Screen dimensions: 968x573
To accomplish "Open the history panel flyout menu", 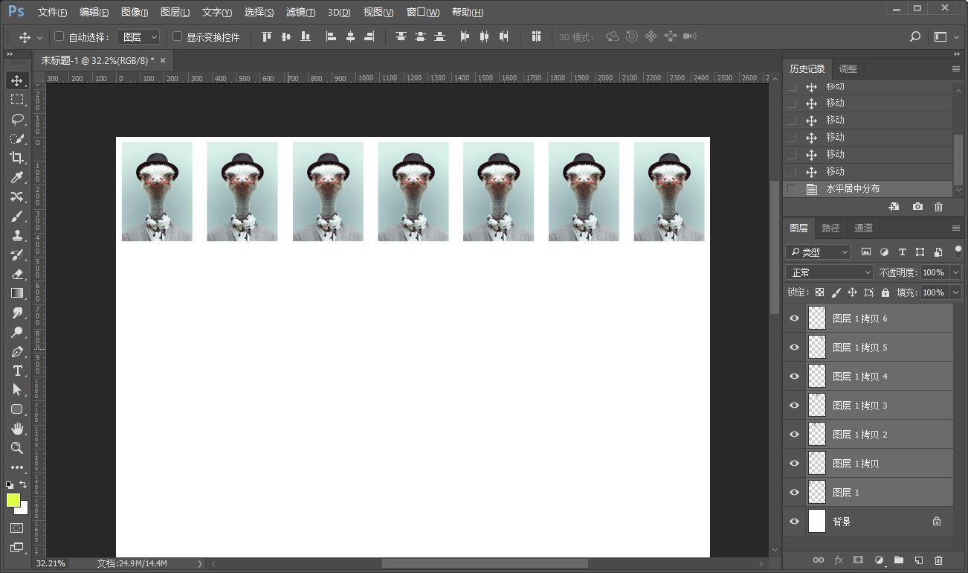I will coord(956,68).
